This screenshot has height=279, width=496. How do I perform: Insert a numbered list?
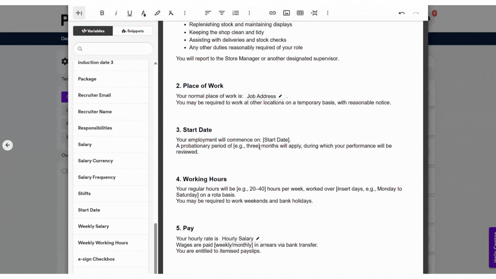[x=236, y=13]
